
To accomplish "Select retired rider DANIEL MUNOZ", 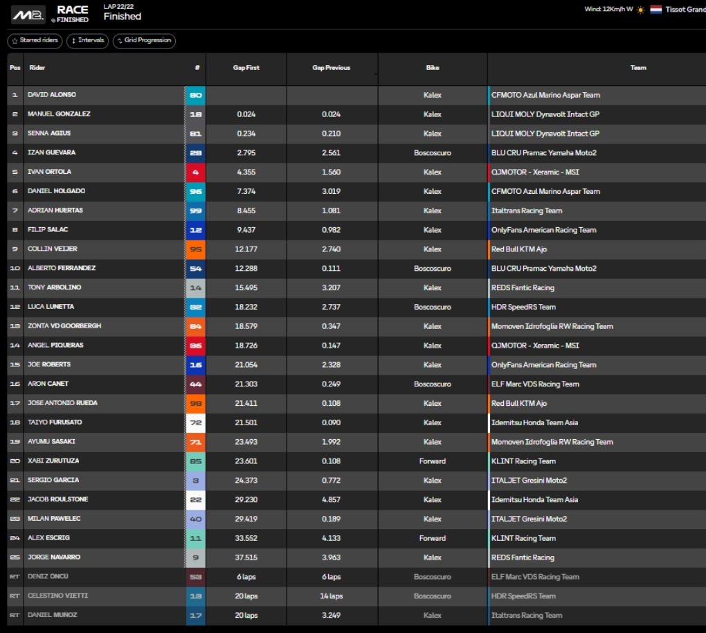I will click(52, 615).
